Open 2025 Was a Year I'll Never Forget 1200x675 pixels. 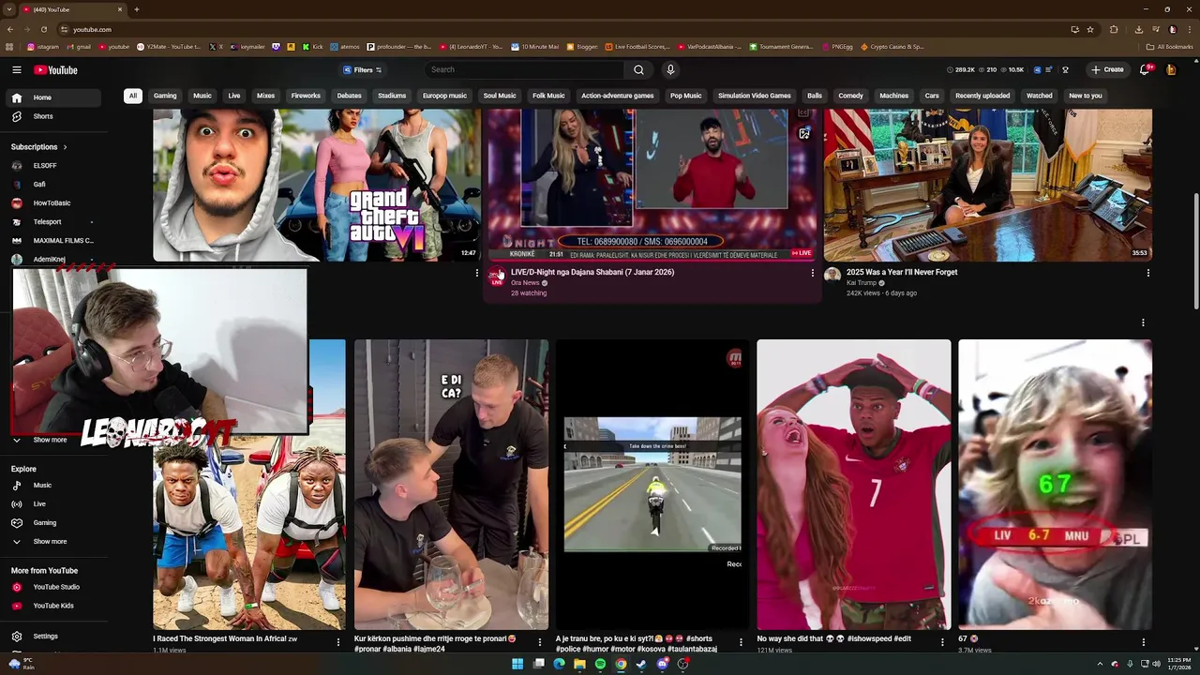(902, 272)
